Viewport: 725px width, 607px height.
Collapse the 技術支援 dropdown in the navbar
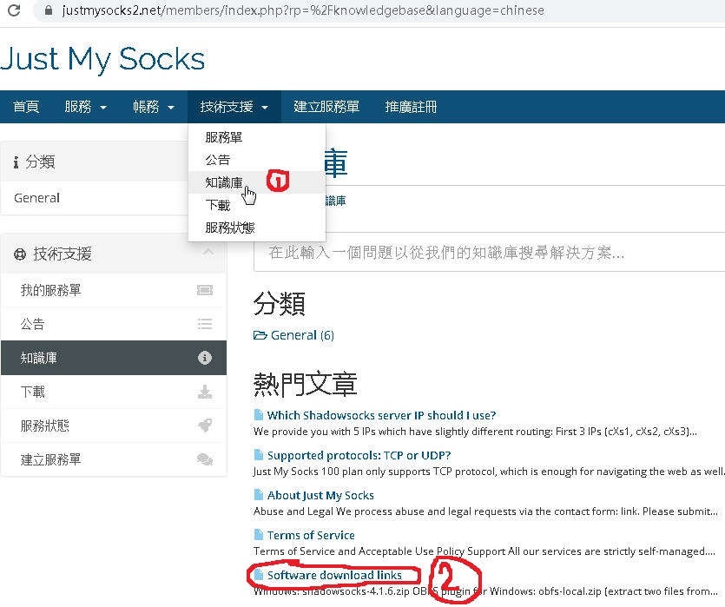(x=234, y=107)
